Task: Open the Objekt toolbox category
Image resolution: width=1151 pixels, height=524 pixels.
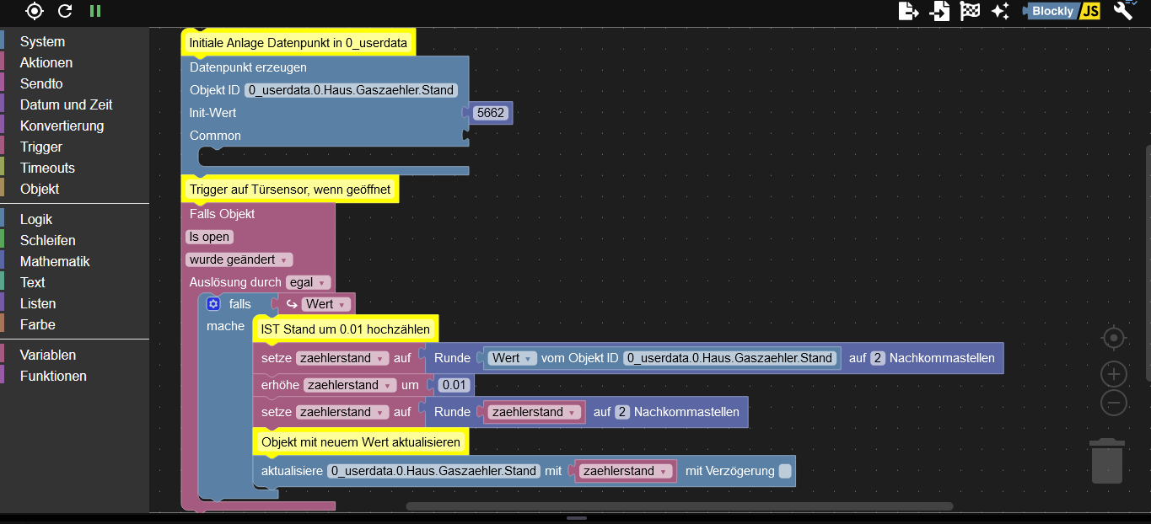Action: [x=40, y=189]
